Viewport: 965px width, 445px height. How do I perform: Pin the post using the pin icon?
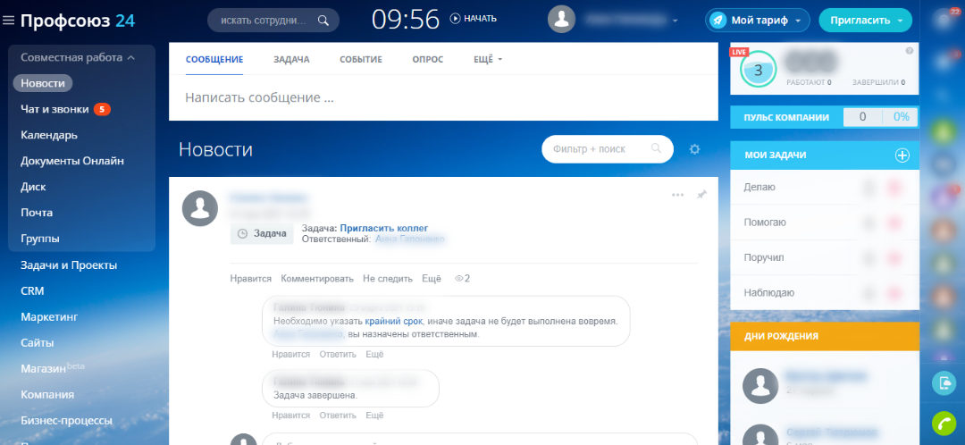coord(701,195)
